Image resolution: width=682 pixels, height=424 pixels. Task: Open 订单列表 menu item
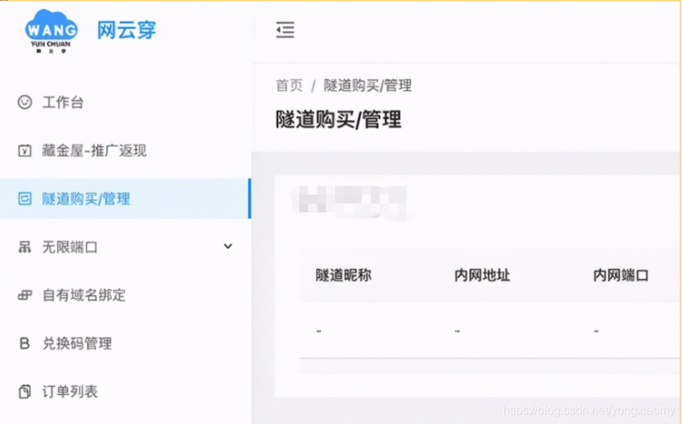tap(126, 391)
